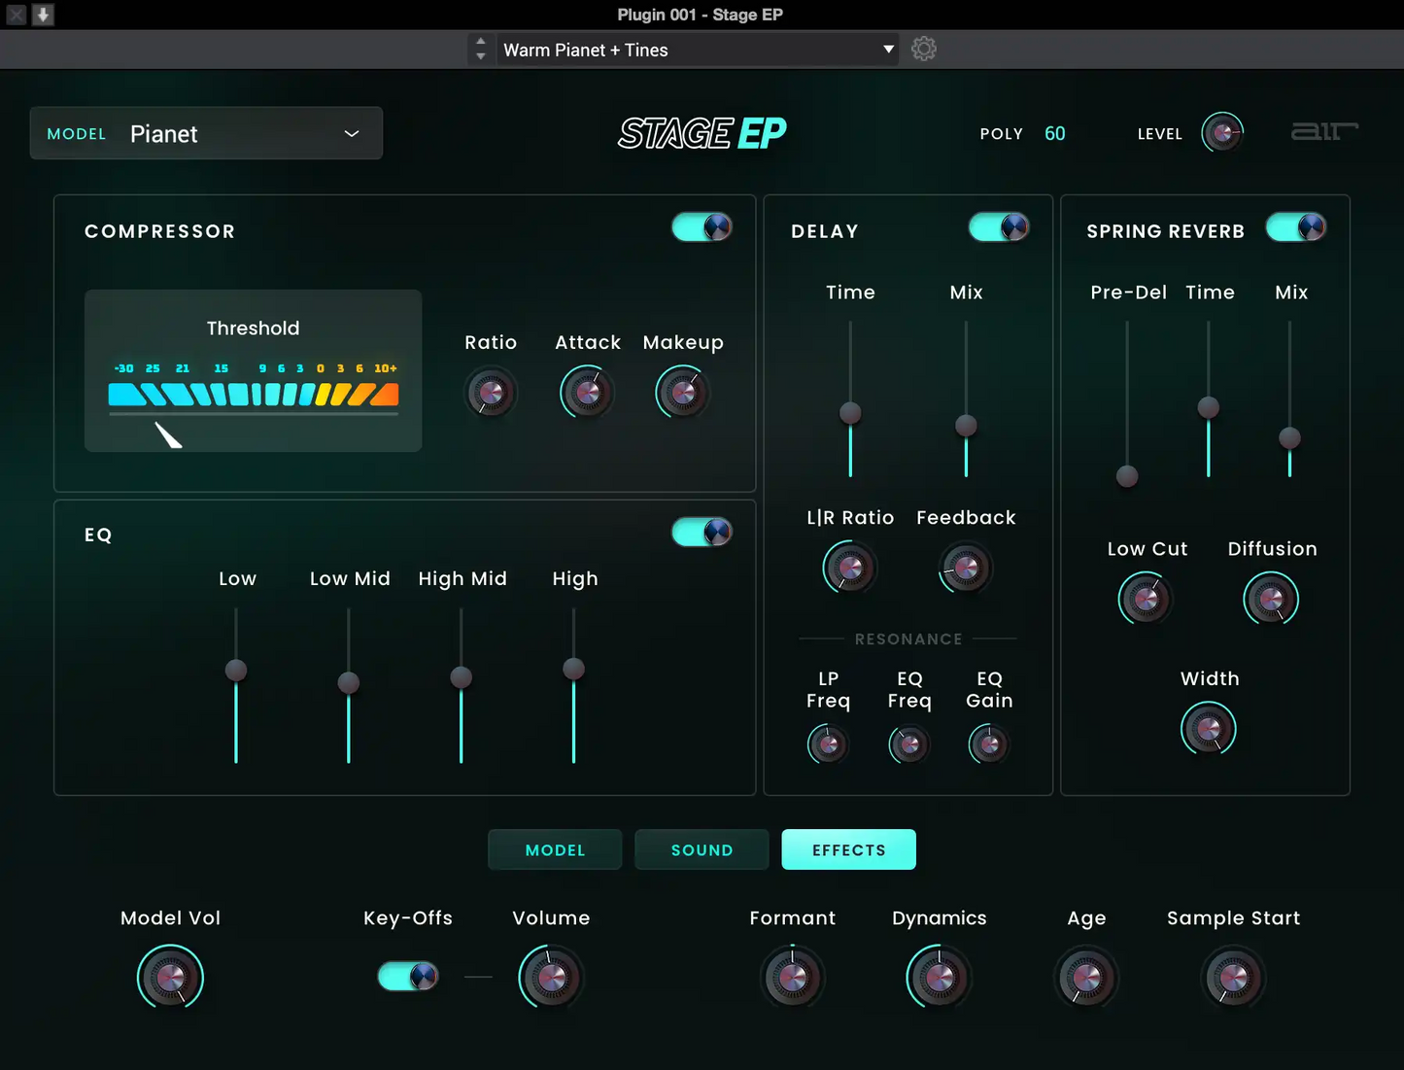The image size is (1404, 1070).
Task: Open the plugin settings gear icon
Action: pyautogui.click(x=923, y=49)
